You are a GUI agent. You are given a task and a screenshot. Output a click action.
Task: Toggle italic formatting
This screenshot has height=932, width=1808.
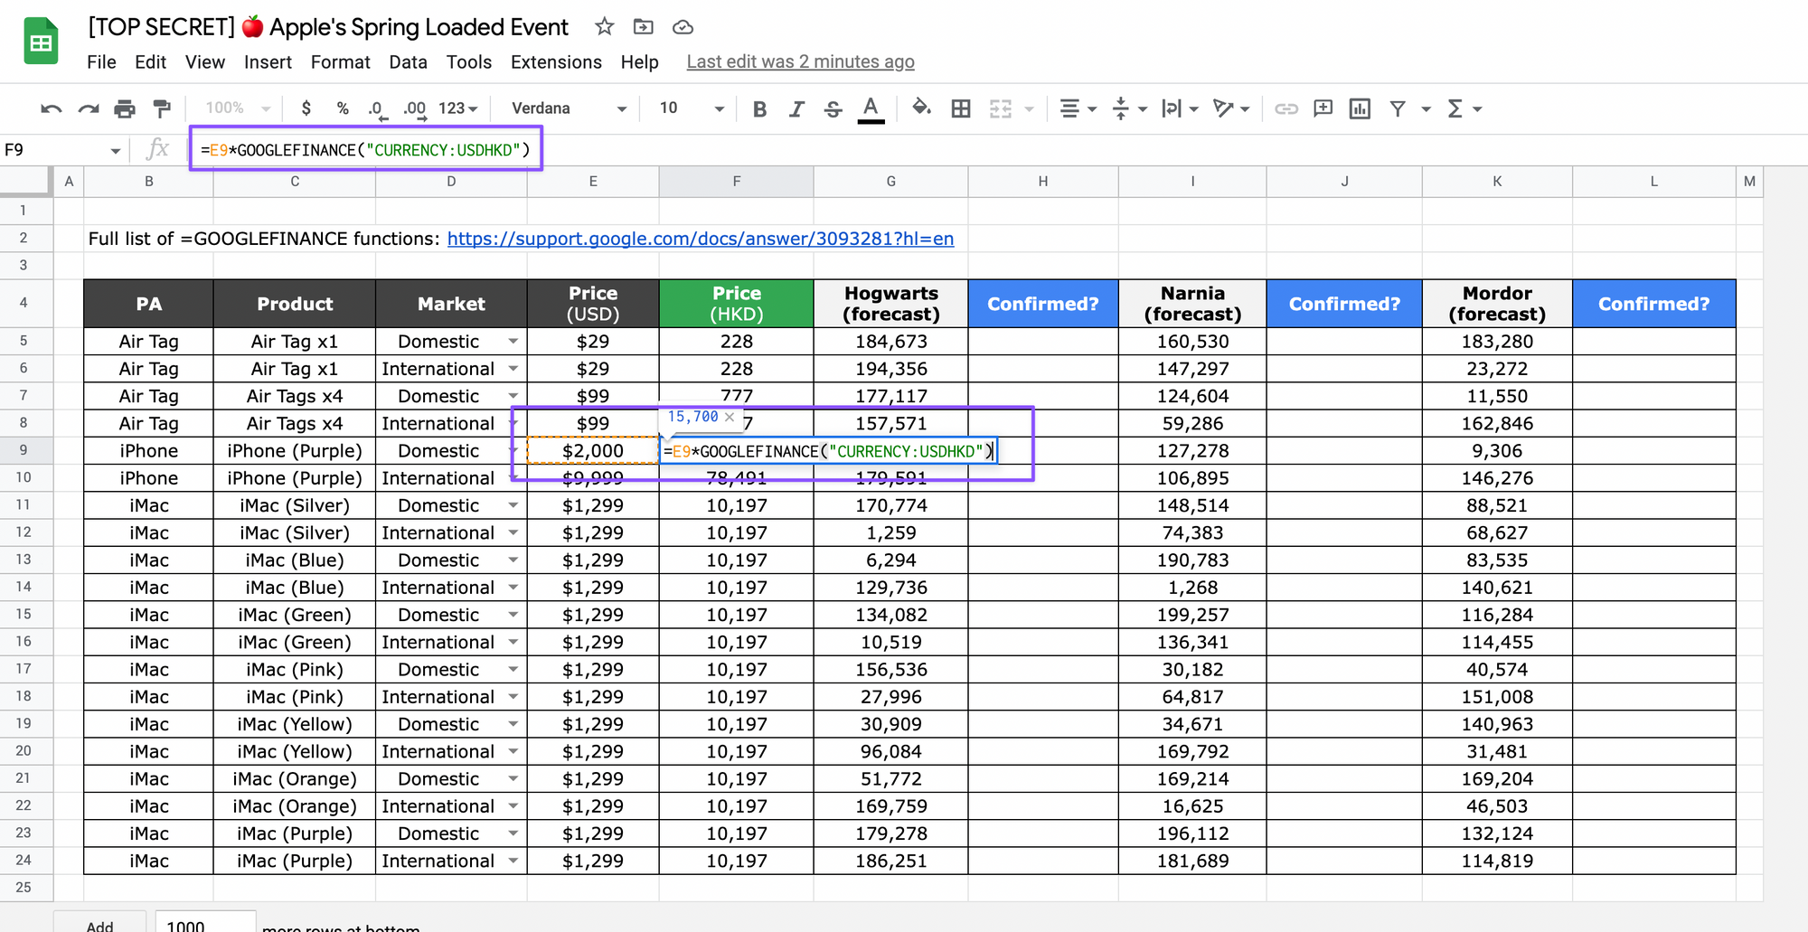pyautogui.click(x=796, y=109)
